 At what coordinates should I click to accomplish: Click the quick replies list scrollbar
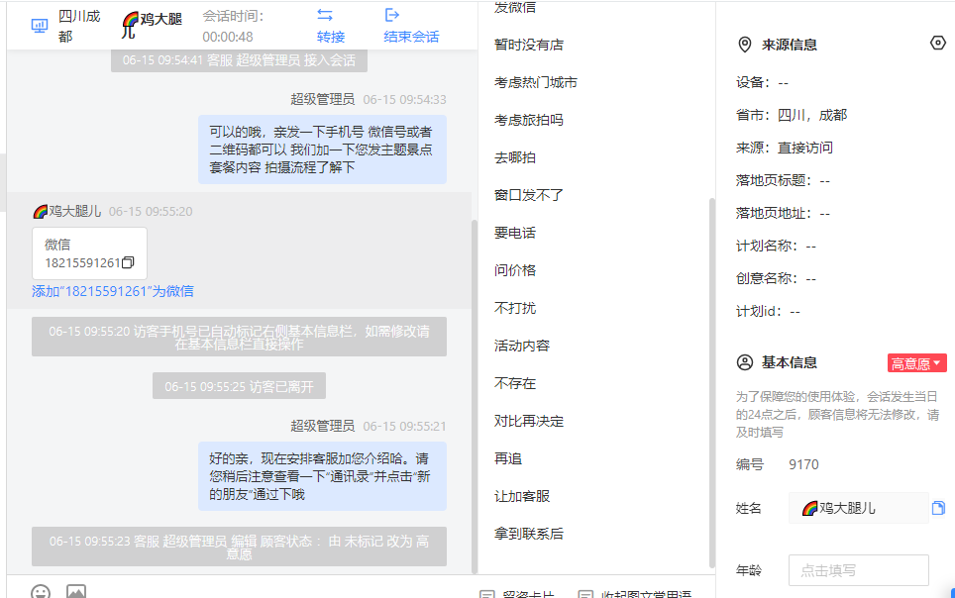712,383
